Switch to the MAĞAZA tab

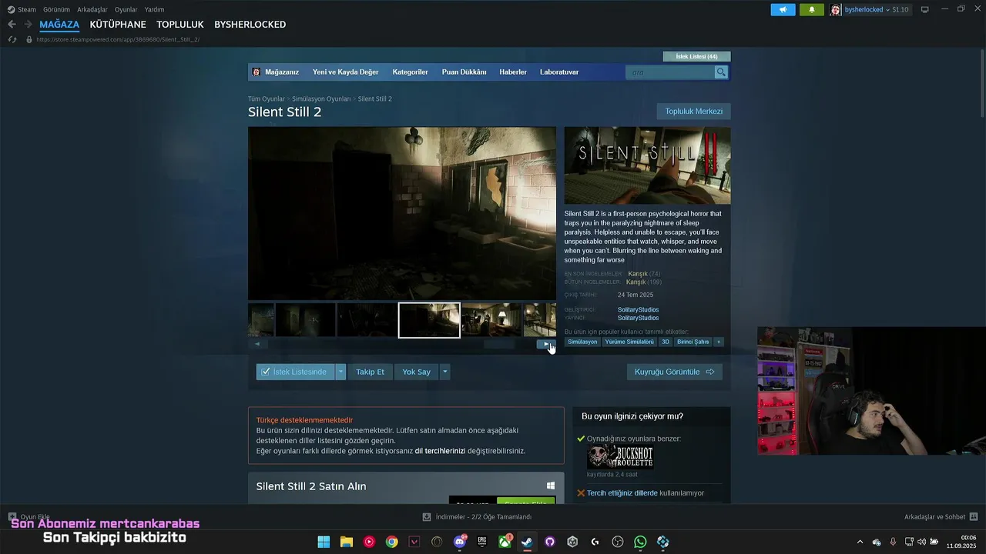point(59,25)
